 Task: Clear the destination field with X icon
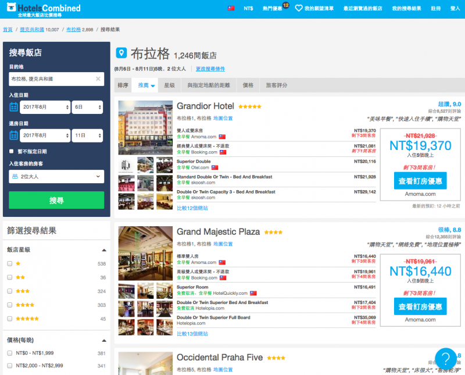[98, 79]
